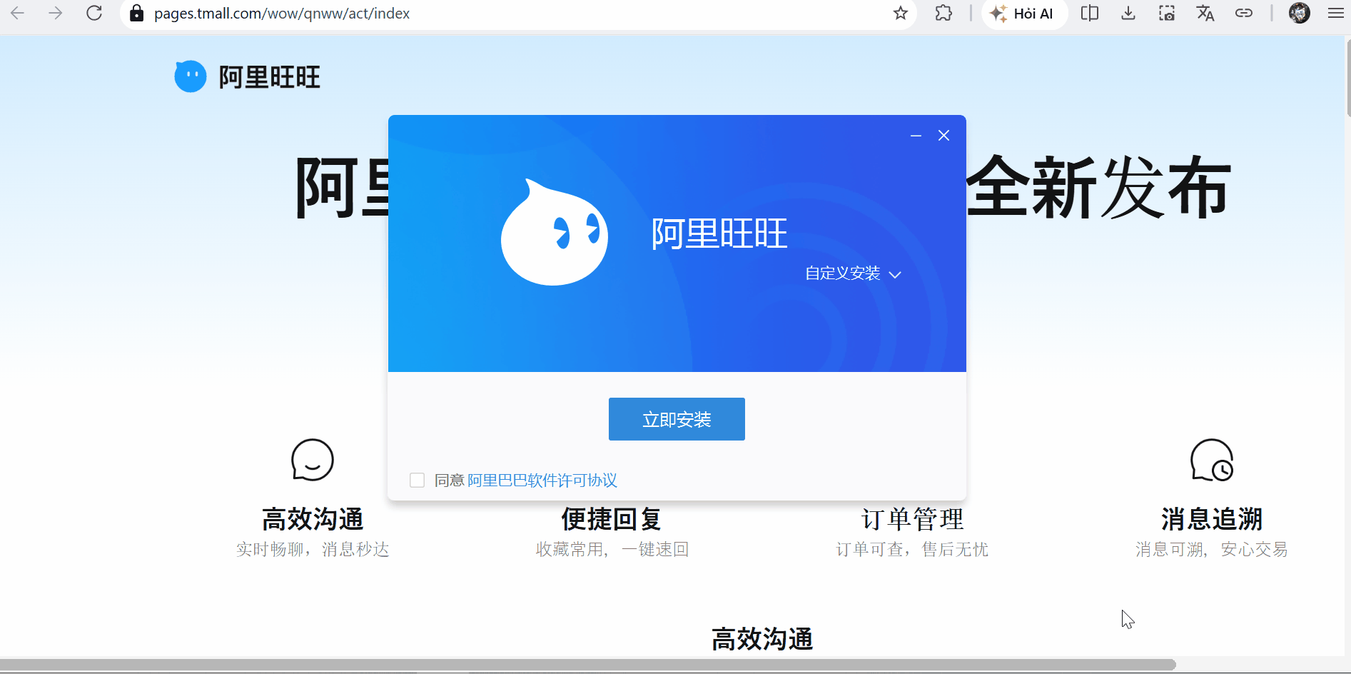
Task: Go back to the previous page
Action: 18,13
